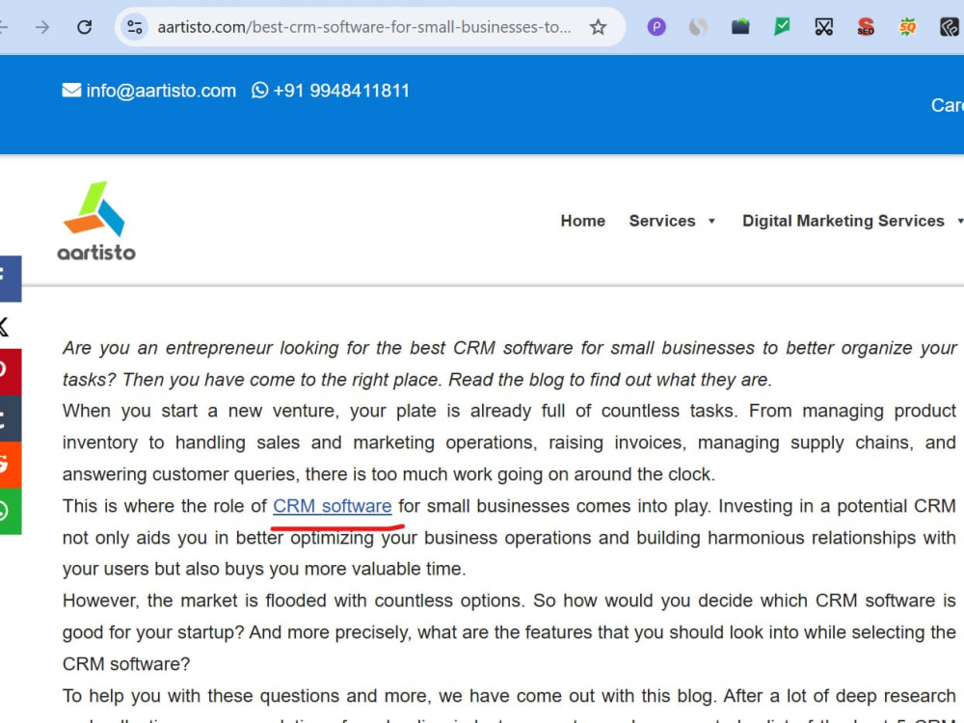Click the partially visible Careers link
This screenshot has height=723, width=964.
click(x=948, y=105)
